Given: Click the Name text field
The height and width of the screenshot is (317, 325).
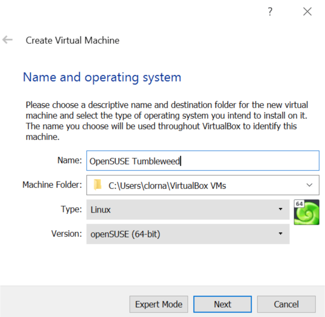Looking at the screenshot, I should pyautogui.click(x=202, y=161).
